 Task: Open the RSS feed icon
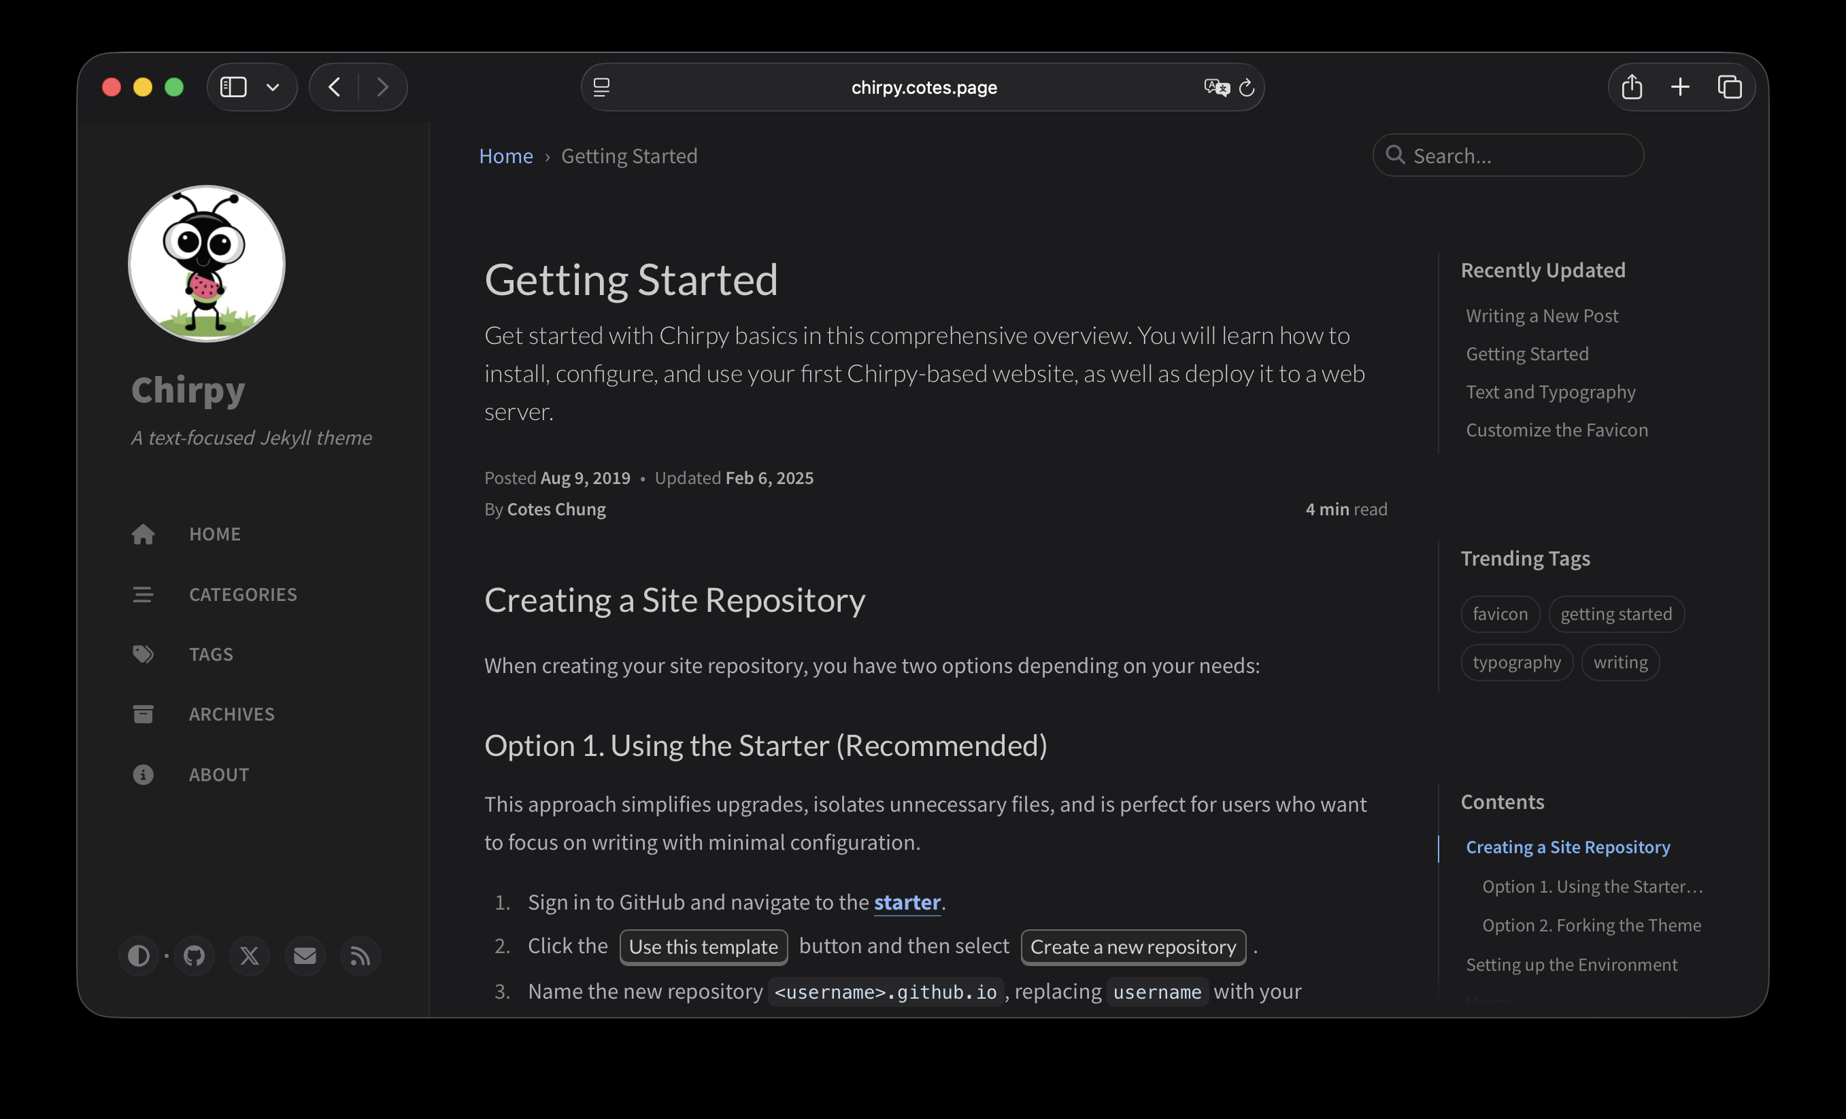pyautogui.click(x=360, y=956)
